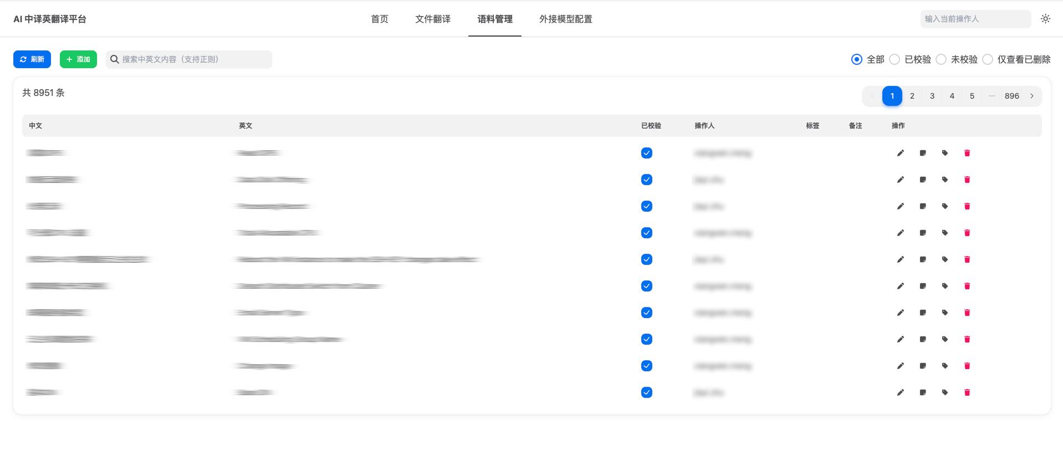This screenshot has width=1063, height=470.
Task: Delete the ninth row using the trash icon
Action: point(967,366)
